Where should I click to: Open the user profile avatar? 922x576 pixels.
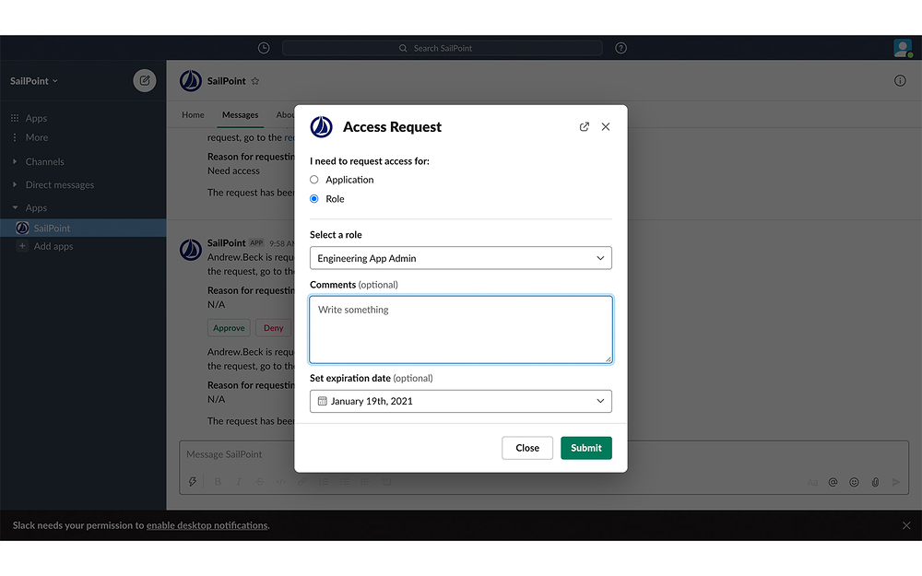pos(903,48)
